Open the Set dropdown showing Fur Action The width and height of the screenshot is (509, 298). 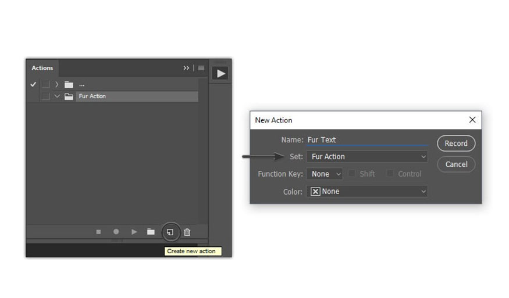pos(367,157)
